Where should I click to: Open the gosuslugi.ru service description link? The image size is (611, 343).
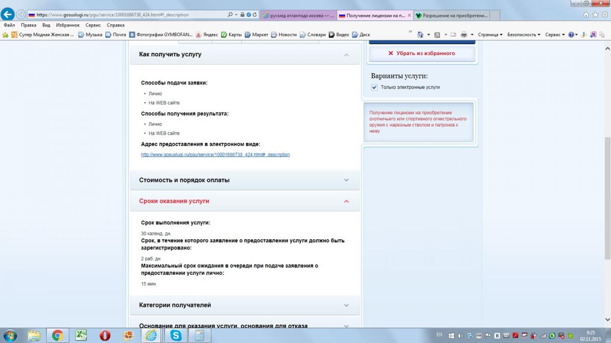215,154
